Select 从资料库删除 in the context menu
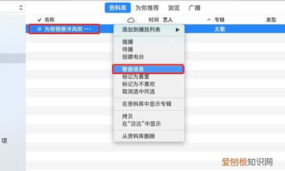 (139, 136)
